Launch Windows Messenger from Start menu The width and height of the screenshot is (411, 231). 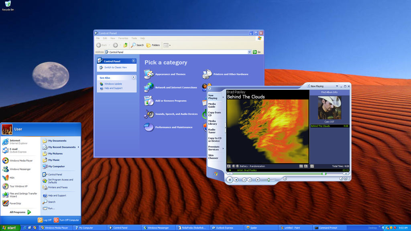click(x=20, y=169)
